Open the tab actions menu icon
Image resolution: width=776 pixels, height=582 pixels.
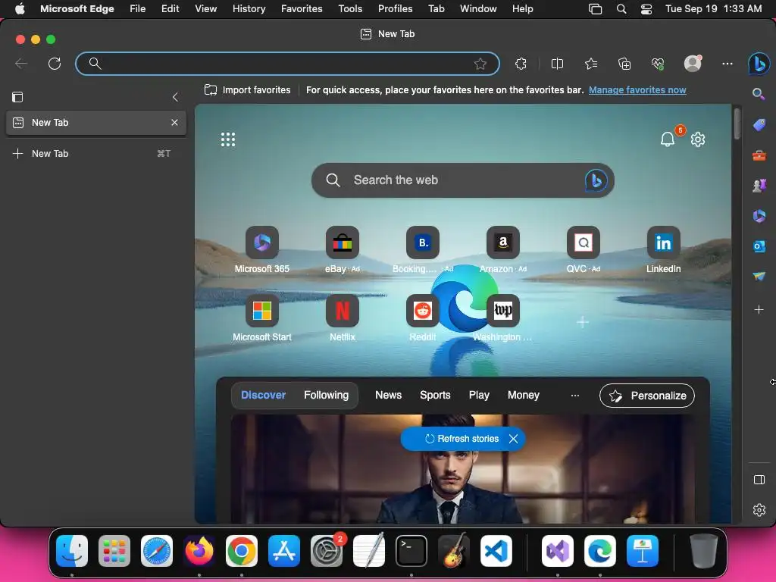click(17, 97)
